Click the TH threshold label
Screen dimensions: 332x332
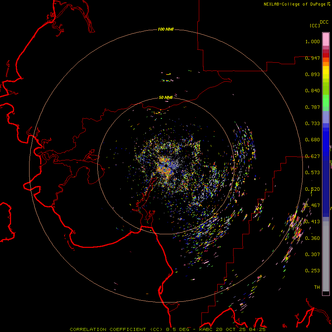click(317, 287)
